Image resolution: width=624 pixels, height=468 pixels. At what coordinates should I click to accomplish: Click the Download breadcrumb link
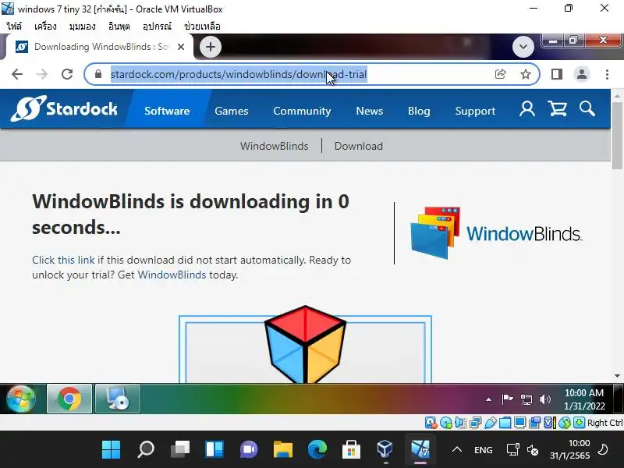(x=359, y=146)
